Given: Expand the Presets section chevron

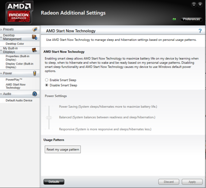Looking at the screenshot, I should (x=1, y=29).
